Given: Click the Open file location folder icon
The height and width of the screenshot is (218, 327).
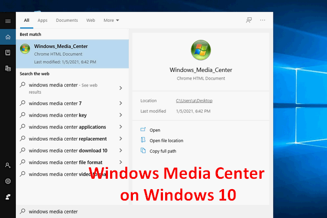Looking at the screenshot, I should click(143, 140).
